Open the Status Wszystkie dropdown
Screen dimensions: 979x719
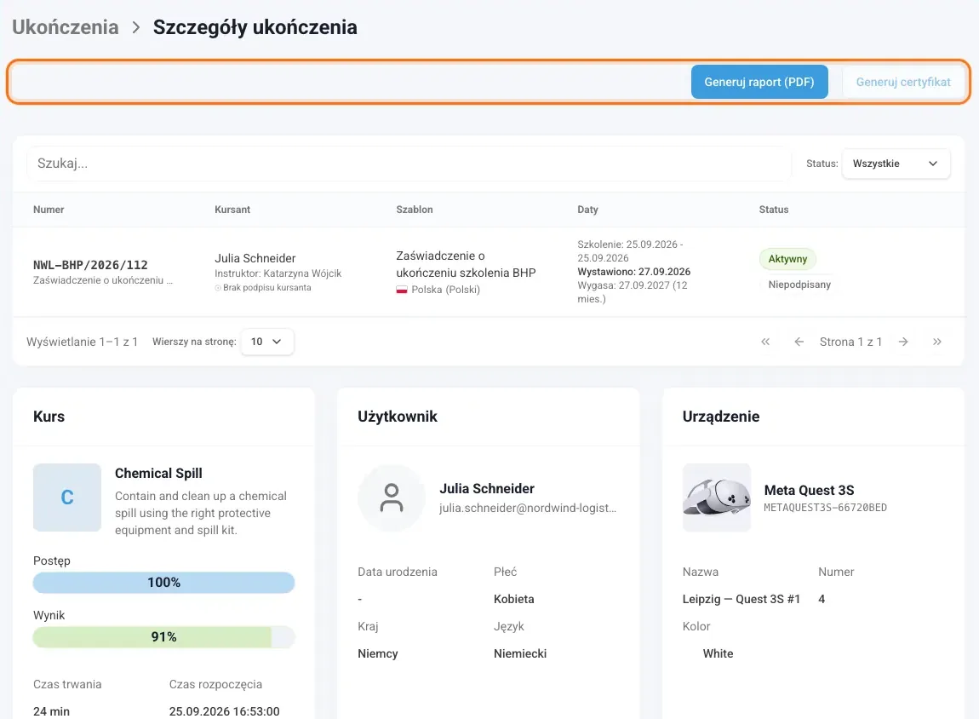[896, 164]
